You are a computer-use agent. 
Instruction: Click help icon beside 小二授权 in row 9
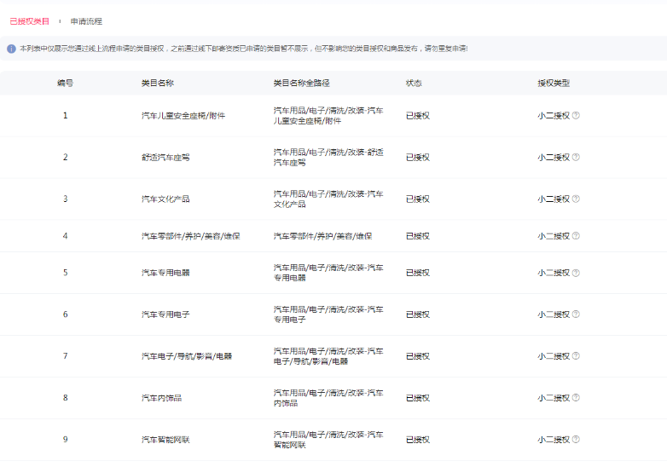pyautogui.click(x=576, y=440)
